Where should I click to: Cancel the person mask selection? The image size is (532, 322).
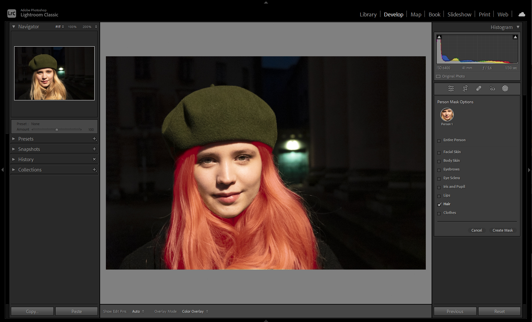point(477,230)
